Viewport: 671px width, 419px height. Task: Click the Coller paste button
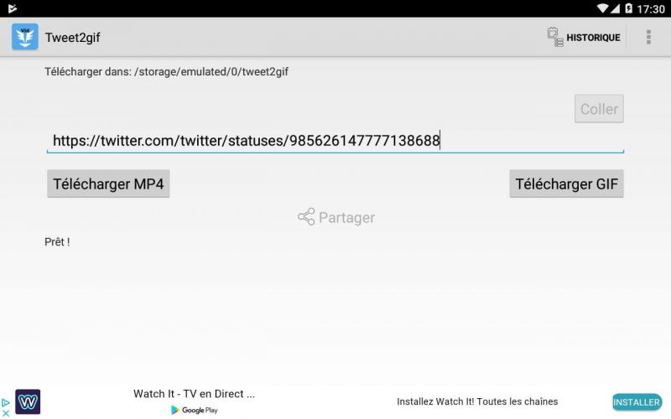point(599,109)
